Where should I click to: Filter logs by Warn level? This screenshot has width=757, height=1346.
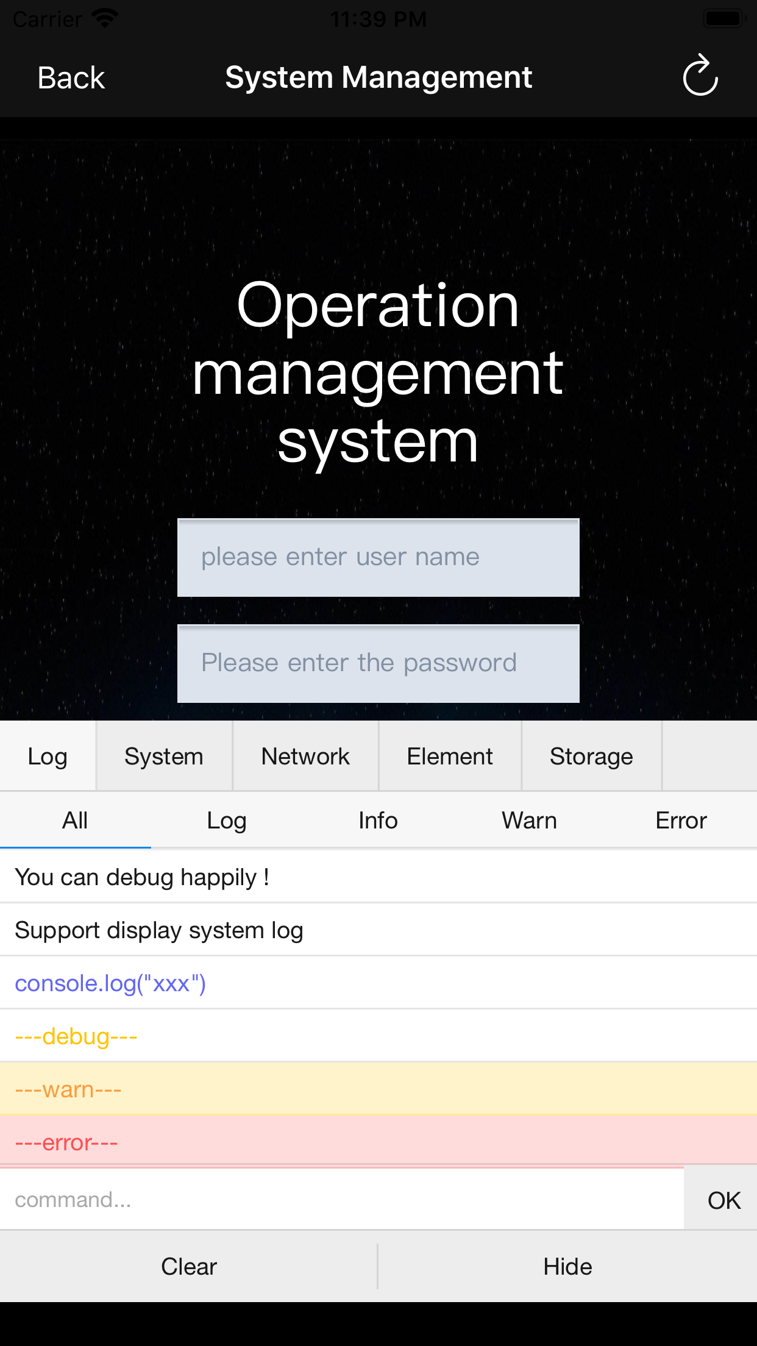(x=530, y=821)
